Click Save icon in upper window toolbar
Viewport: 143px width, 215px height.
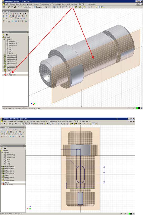coord(15,7)
